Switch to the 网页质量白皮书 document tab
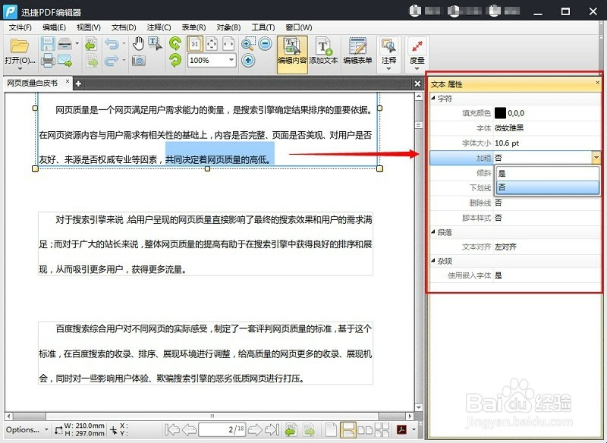Screen dimensions: 607x443 (33, 83)
